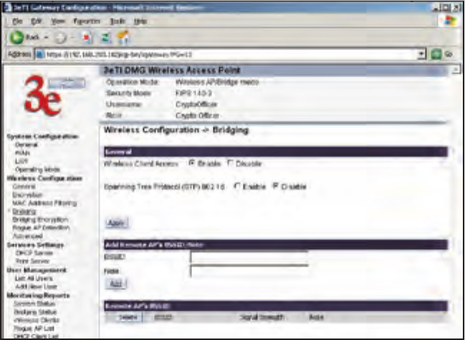Open Bridging Status report link
The image size is (465, 340).
[x=35, y=312]
